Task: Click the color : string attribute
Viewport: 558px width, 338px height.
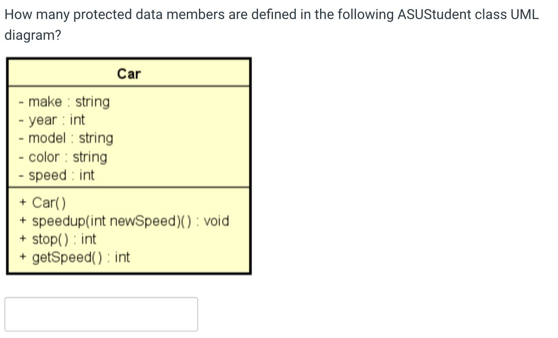Action: tap(64, 157)
